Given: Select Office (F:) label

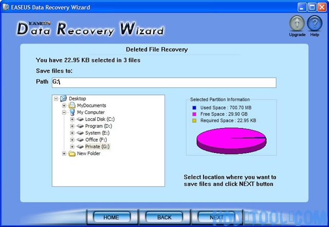Looking at the screenshot, I should [96, 140].
